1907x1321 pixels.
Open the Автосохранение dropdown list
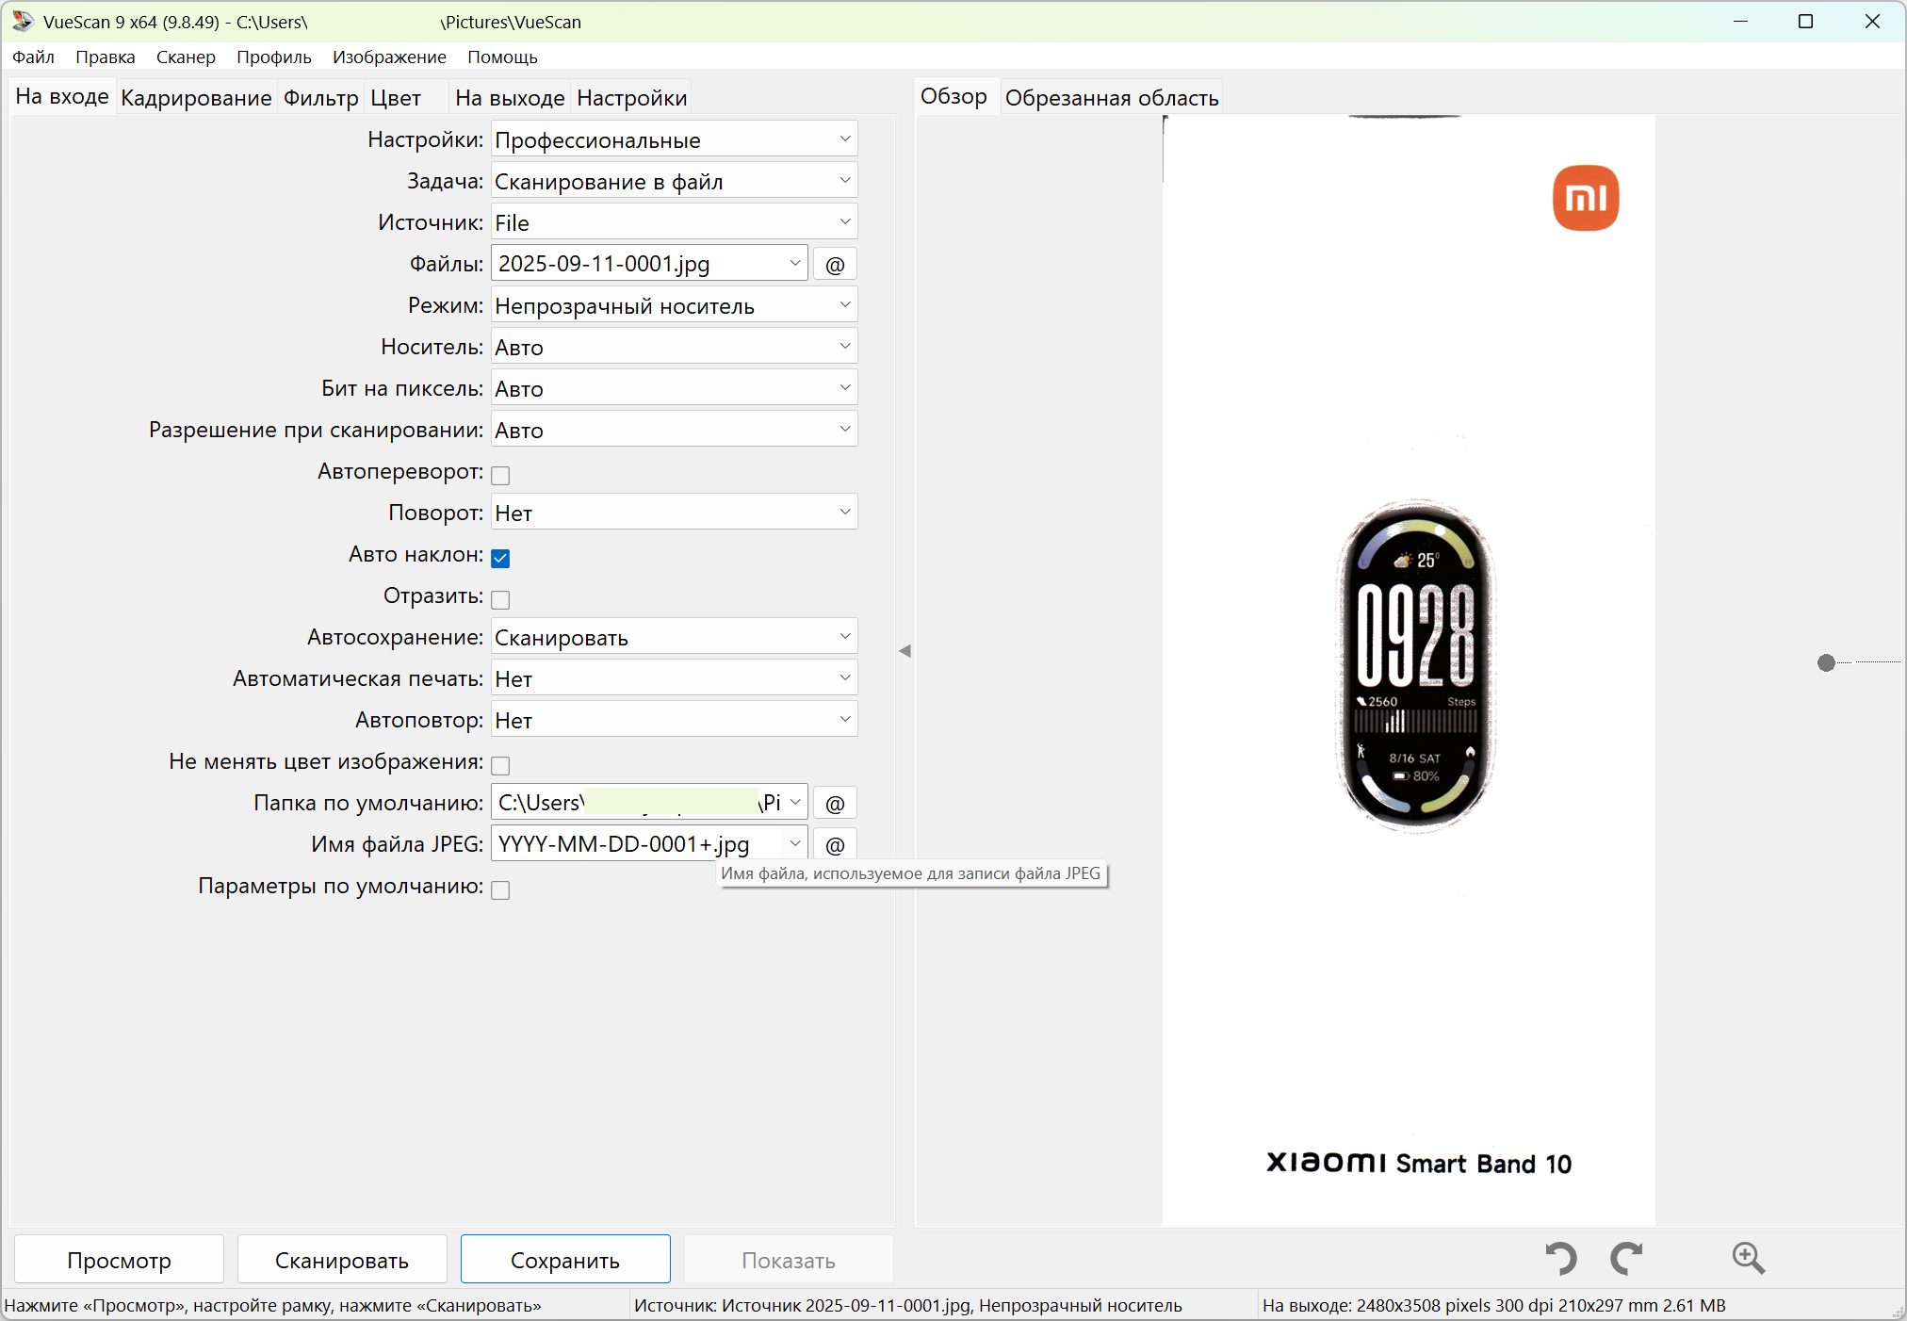[x=674, y=638]
